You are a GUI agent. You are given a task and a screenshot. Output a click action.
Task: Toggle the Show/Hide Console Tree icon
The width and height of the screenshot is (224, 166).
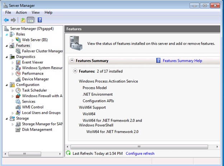click(31, 20)
